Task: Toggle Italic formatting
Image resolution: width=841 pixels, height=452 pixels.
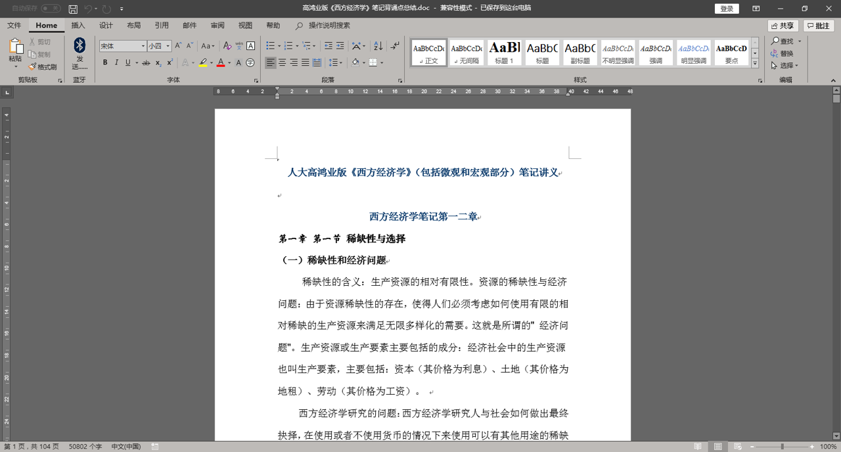Action: click(116, 63)
